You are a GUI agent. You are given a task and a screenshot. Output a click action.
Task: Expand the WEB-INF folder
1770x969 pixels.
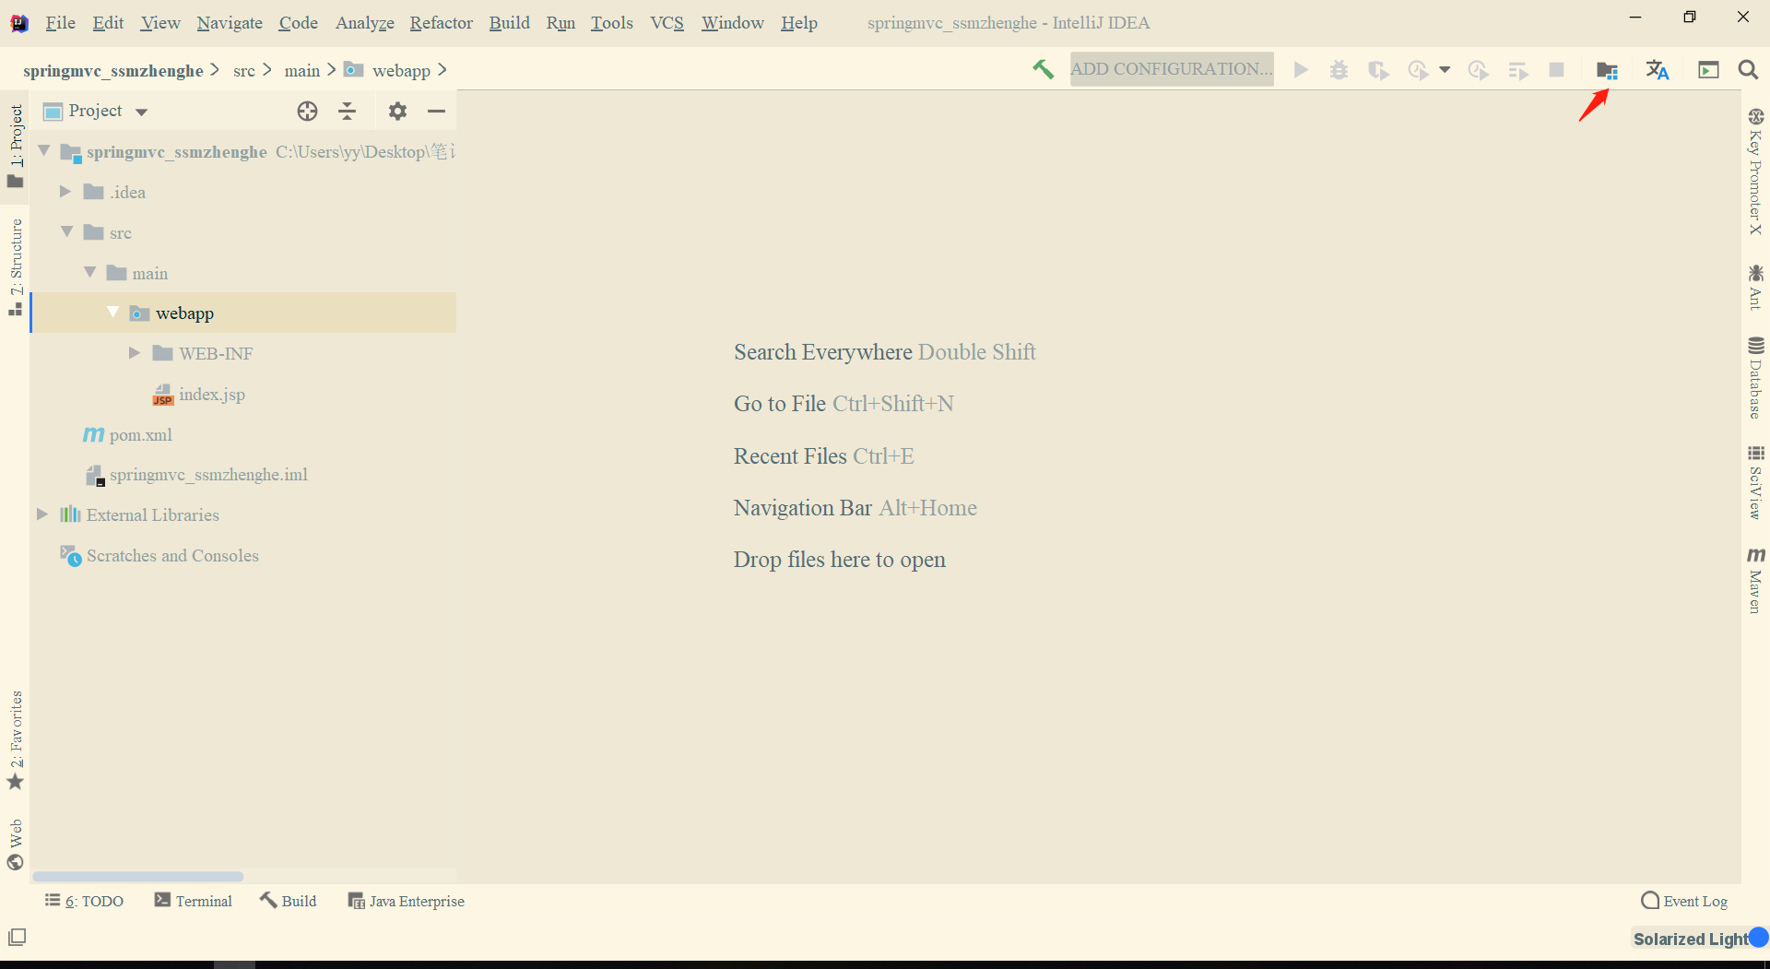[x=135, y=353]
